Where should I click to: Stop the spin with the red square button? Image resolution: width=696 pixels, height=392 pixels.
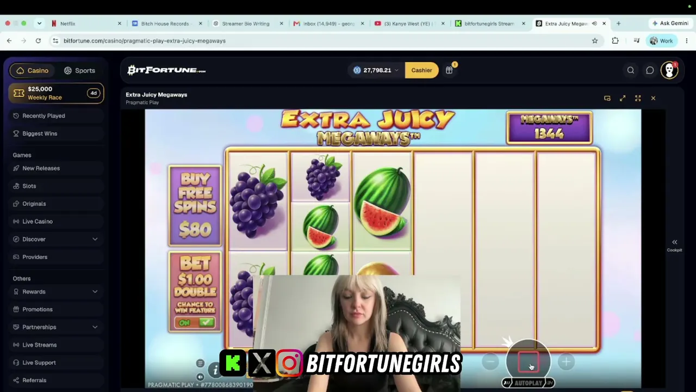coord(528,362)
